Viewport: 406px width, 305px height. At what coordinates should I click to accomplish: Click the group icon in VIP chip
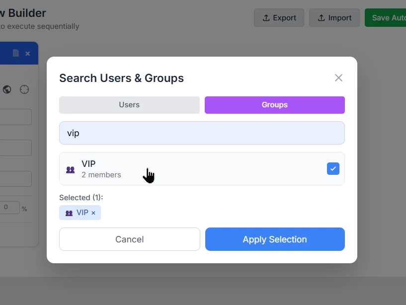click(69, 213)
